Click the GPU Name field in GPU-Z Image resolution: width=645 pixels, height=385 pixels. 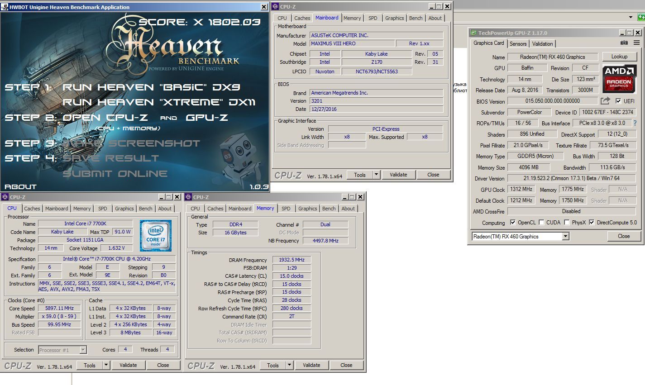pos(552,57)
